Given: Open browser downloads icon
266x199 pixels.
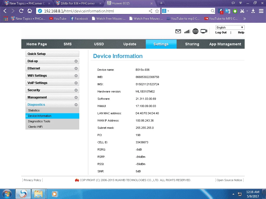Looking at the screenshot, I should 253,11.
